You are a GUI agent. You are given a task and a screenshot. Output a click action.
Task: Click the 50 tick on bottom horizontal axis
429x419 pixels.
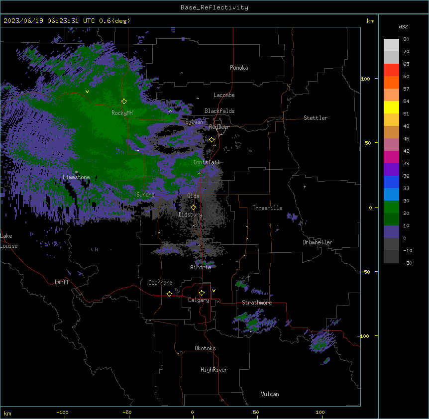[x=255, y=412]
